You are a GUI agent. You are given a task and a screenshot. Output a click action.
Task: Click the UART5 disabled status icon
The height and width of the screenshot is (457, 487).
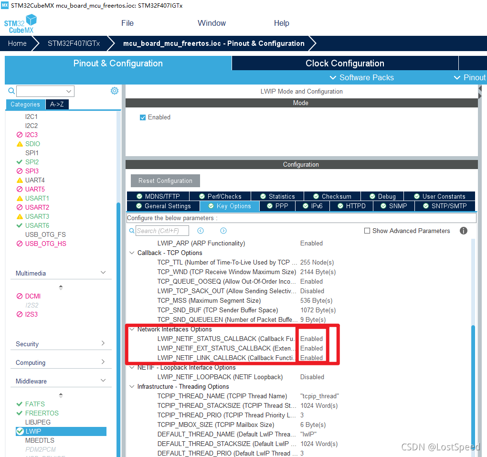(x=20, y=189)
